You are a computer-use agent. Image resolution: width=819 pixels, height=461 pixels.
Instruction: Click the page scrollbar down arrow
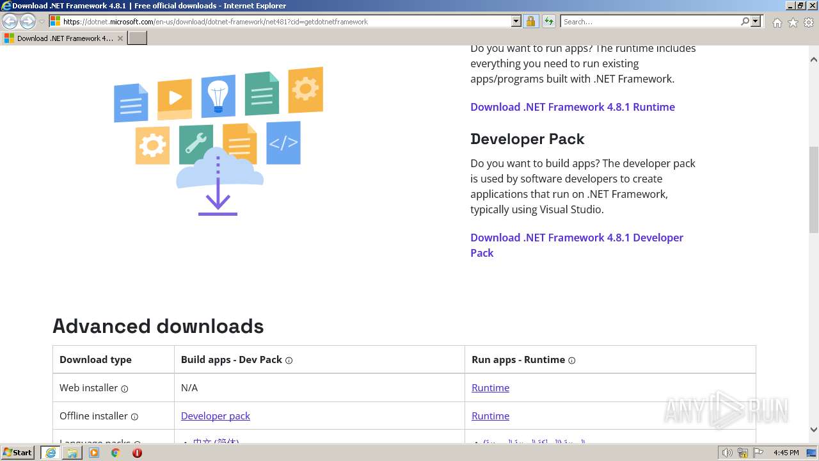coord(814,430)
